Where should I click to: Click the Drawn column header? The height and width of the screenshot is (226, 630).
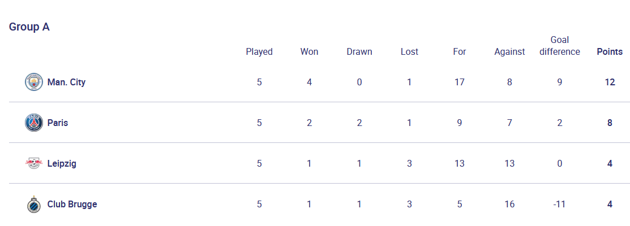pos(359,51)
